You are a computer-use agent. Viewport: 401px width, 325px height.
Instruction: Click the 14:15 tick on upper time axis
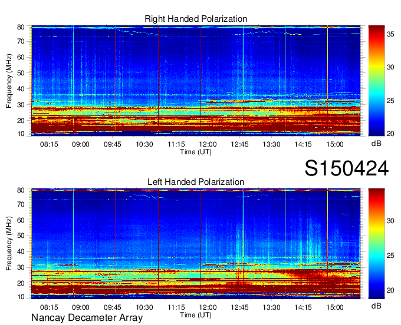pos(303,144)
